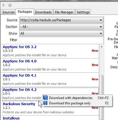Click the stop square toolbar icon

10,5
